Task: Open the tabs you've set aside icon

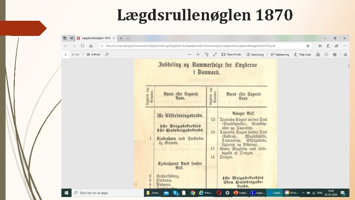Action: [x=65, y=38]
